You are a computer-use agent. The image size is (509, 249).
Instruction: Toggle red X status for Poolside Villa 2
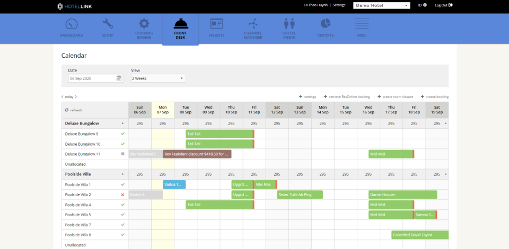pyautogui.click(x=122, y=194)
